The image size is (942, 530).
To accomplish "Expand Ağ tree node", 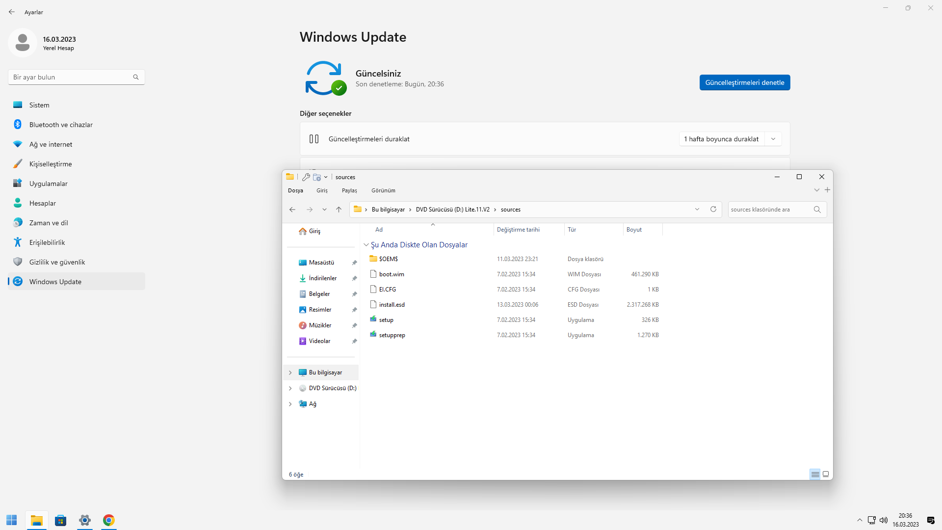I will tap(290, 404).
